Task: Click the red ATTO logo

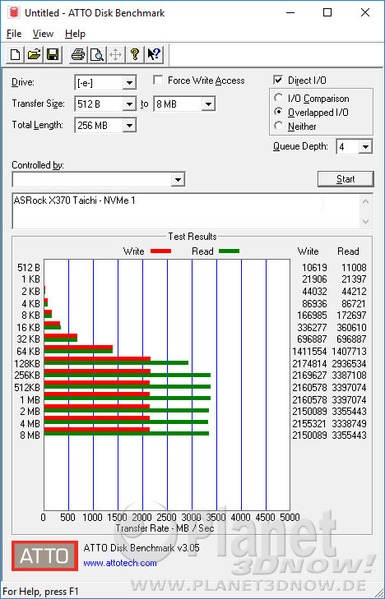Action: (x=44, y=555)
